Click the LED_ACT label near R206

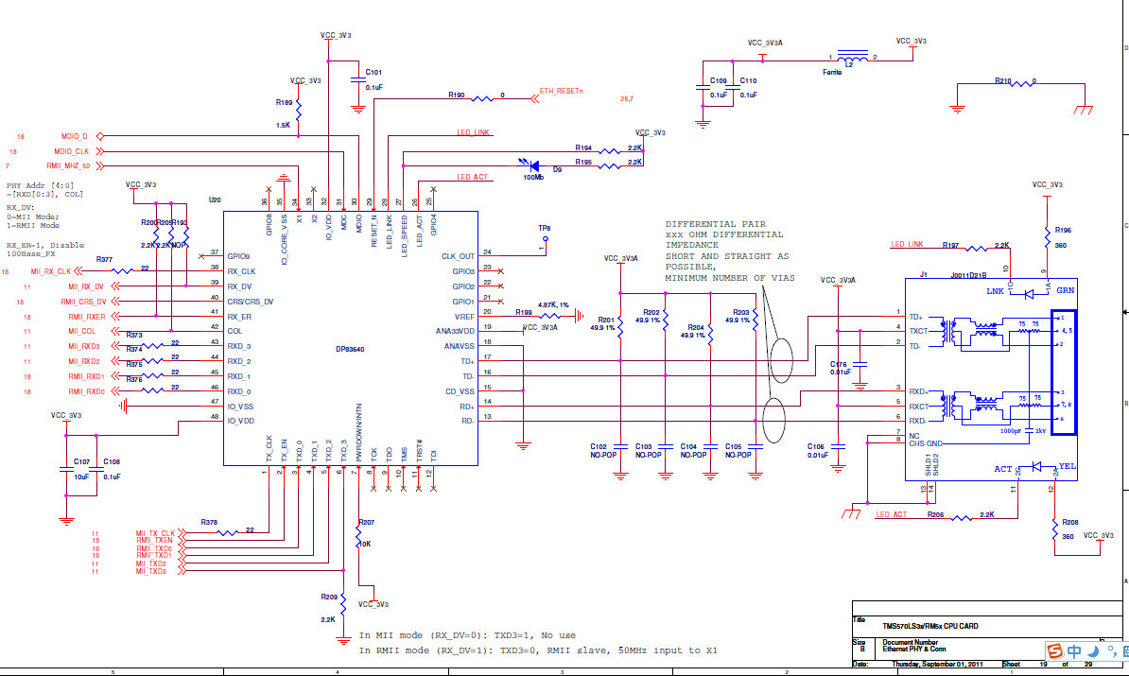click(x=892, y=514)
